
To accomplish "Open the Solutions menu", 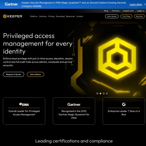I will (43, 16).
